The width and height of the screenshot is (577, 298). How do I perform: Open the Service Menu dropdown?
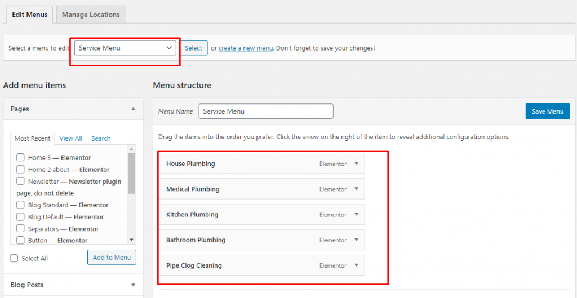125,48
